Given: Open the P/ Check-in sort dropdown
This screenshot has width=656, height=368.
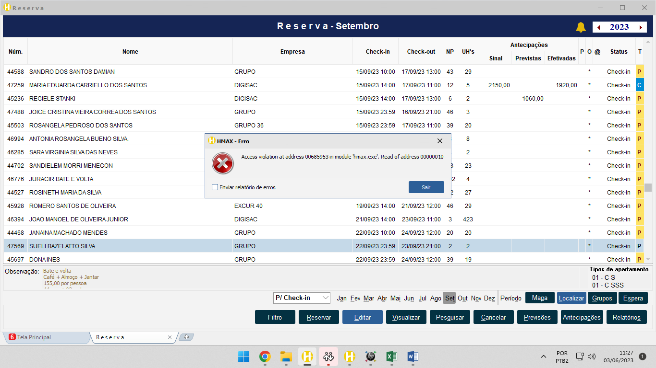Looking at the screenshot, I should [x=302, y=298].
